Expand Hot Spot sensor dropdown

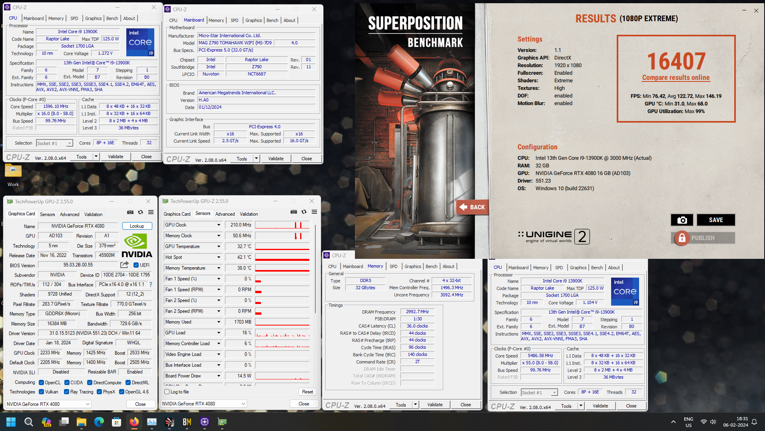pyautogui.click(x=219, y=257)
